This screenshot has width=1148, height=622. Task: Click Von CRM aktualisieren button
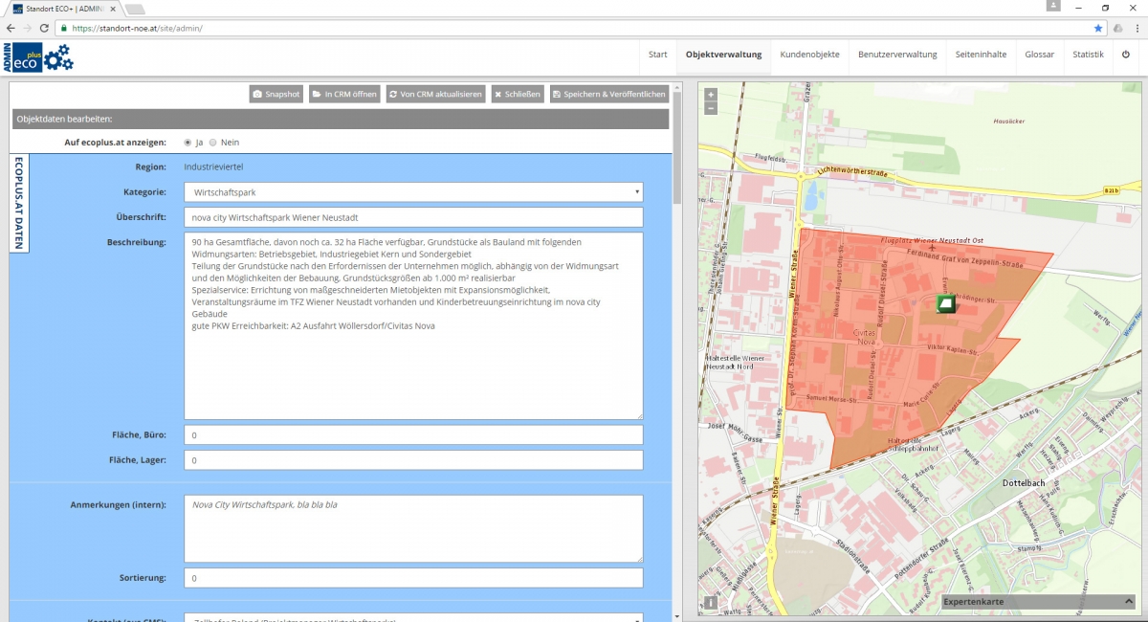[435, 94]
